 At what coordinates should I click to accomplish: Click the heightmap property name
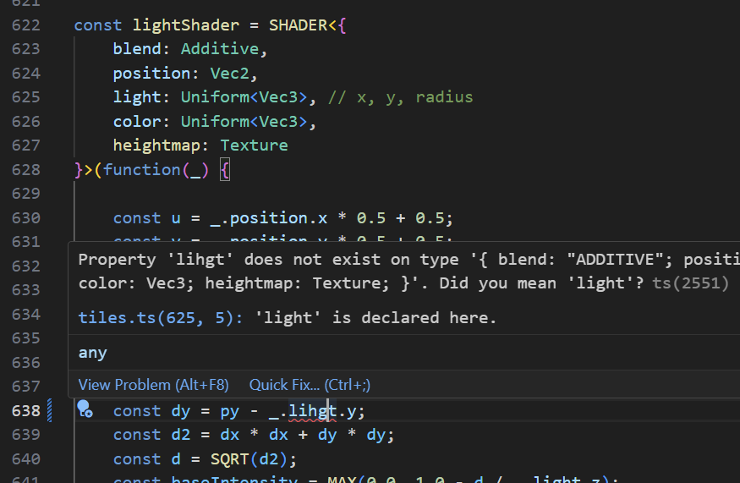click(157, 145)
